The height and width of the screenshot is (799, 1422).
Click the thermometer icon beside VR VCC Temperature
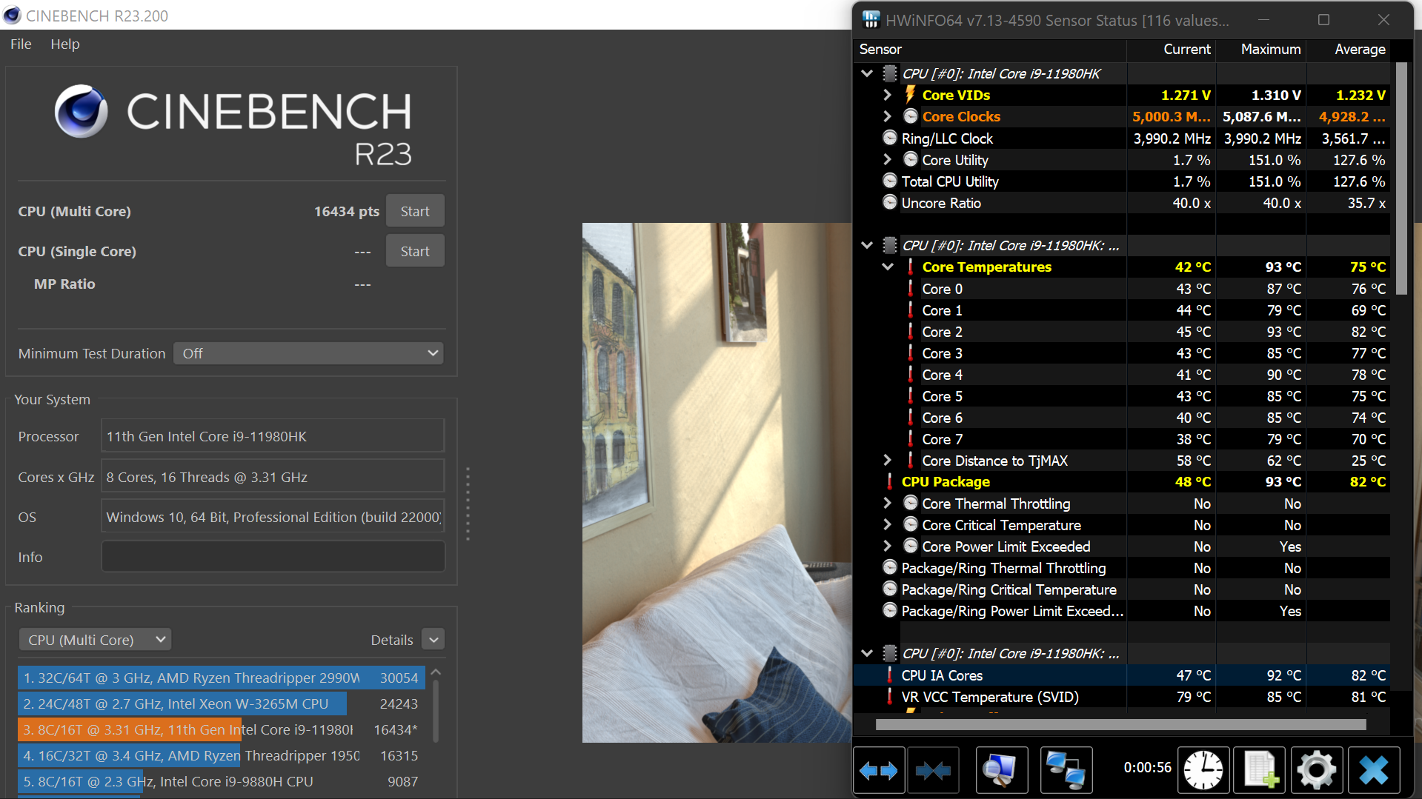890,696
